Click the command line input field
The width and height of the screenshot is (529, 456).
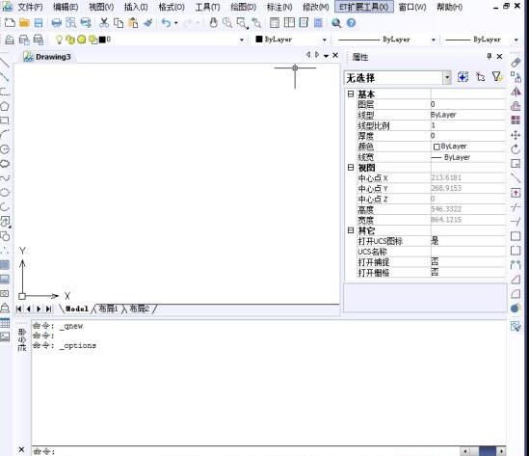coord(247,451)
